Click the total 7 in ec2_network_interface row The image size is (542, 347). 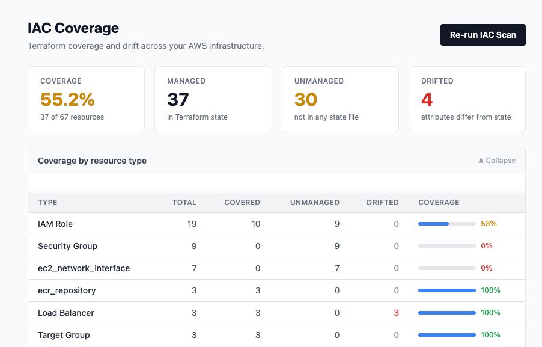[x=194, y=268]
